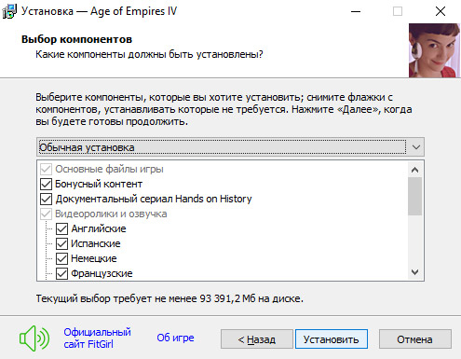Disable the Испанские component checkbox

[61, 243]
